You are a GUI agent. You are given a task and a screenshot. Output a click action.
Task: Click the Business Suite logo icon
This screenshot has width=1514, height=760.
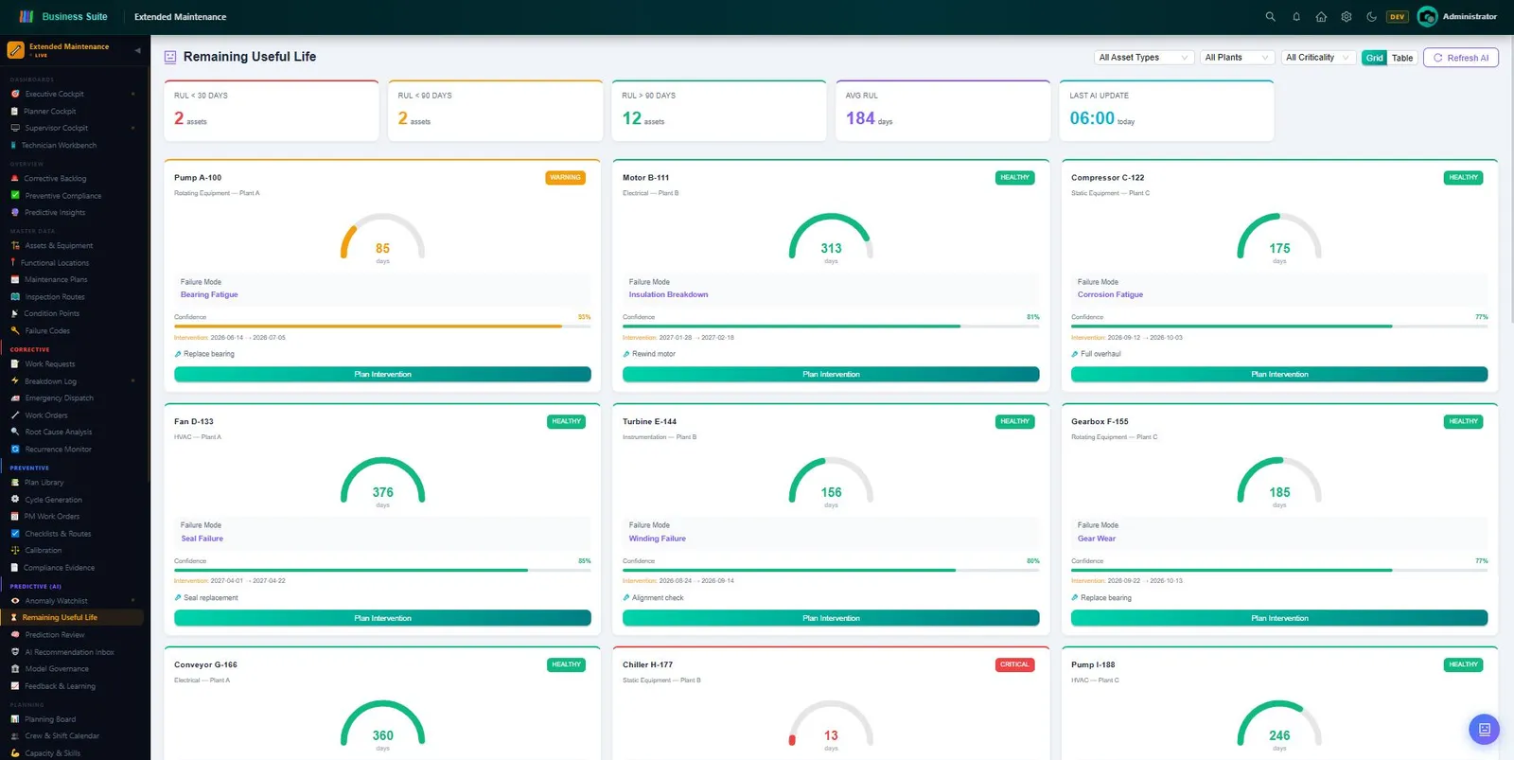coord(26,17)
